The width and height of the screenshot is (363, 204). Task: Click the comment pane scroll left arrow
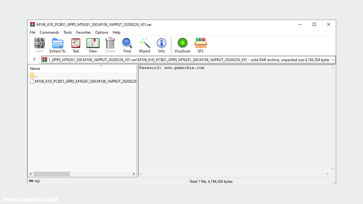coord(141,174)
